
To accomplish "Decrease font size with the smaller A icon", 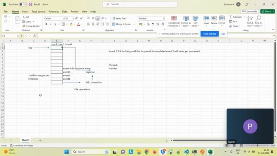I will tap(81, 18).
